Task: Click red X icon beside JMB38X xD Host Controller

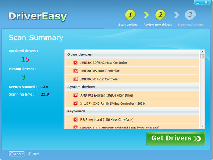Action: coord(75,79)
